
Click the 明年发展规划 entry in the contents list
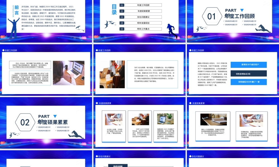coord(143,23)
